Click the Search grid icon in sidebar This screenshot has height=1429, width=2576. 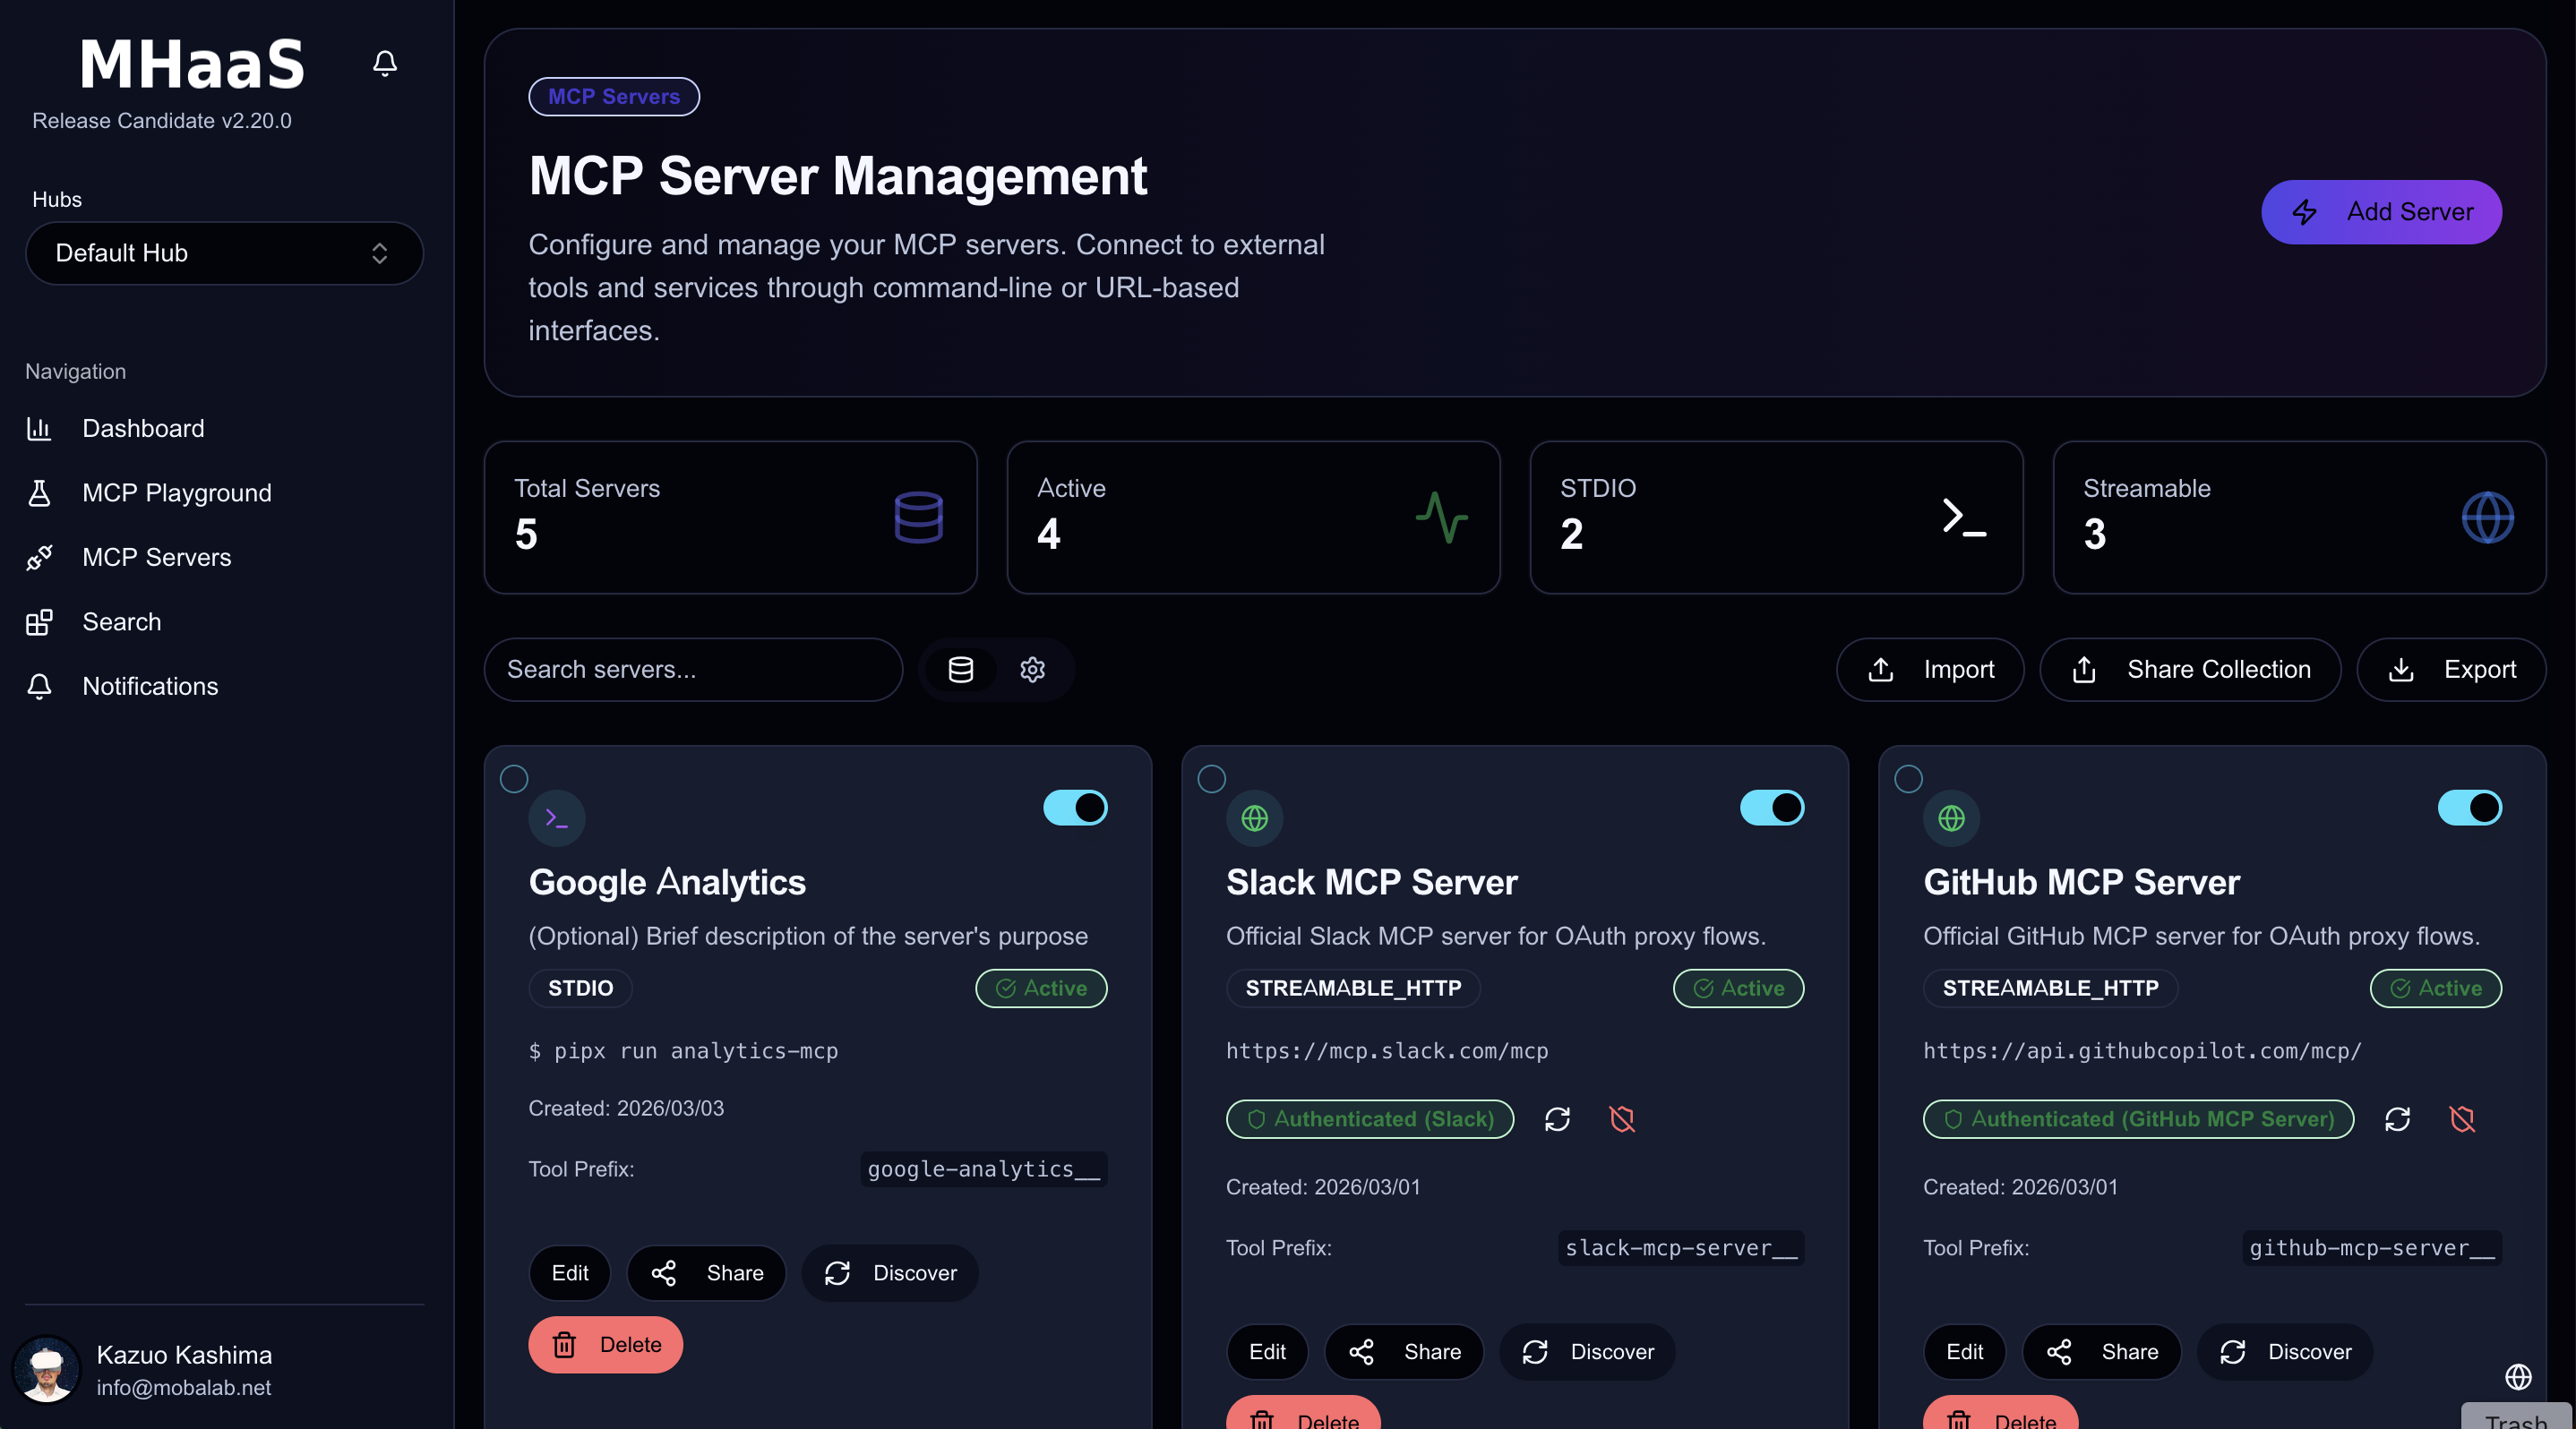(39, 622)
